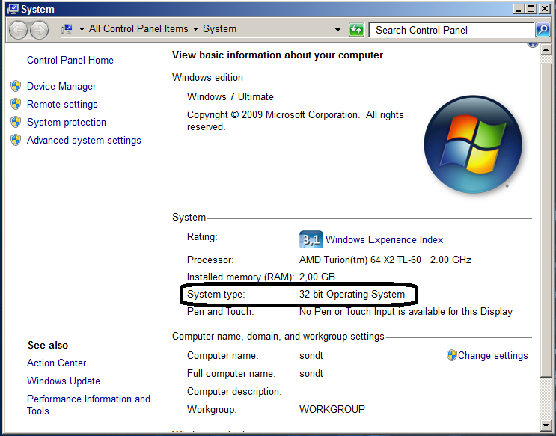The width and height of the screenshot is (556, 436).
Task: Click the computer name value sondt
Action: tap(311, 355)
